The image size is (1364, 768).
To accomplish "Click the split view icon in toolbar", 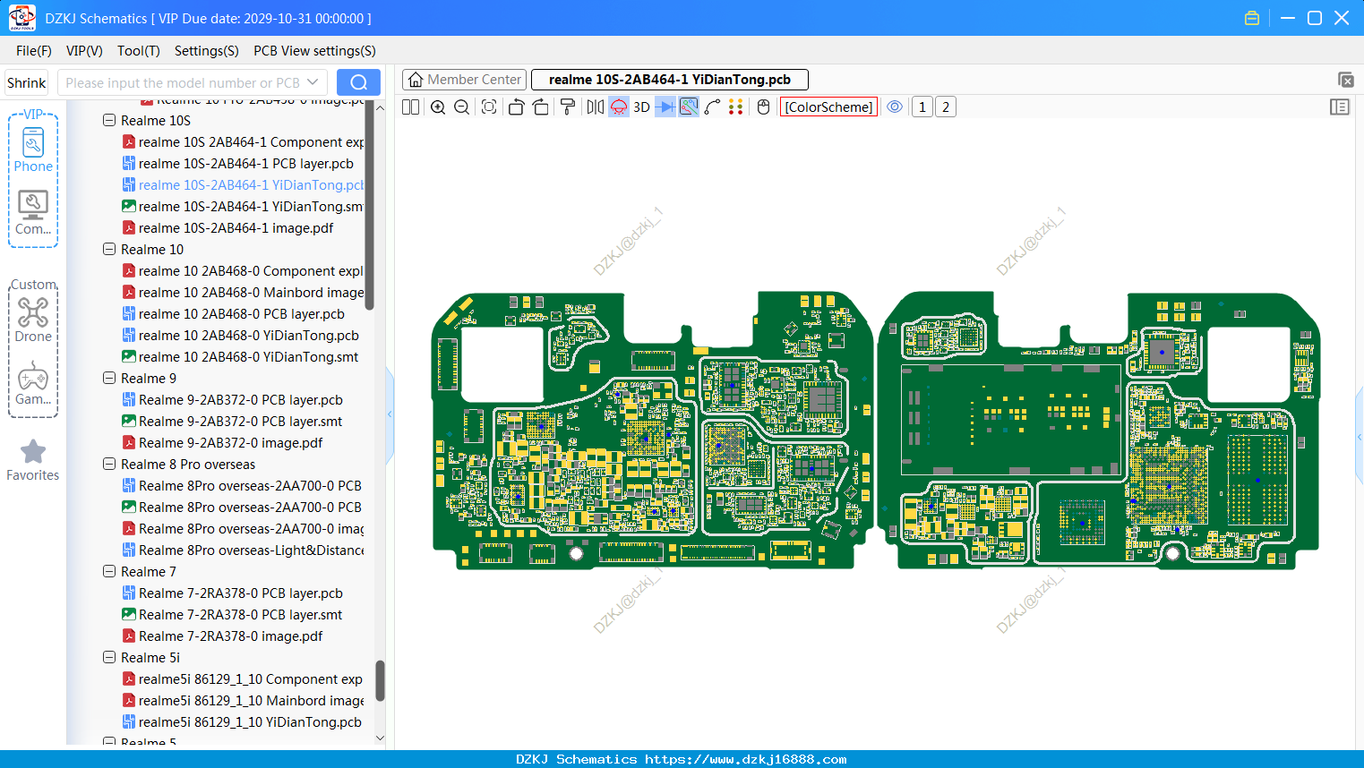I will 411,107.
